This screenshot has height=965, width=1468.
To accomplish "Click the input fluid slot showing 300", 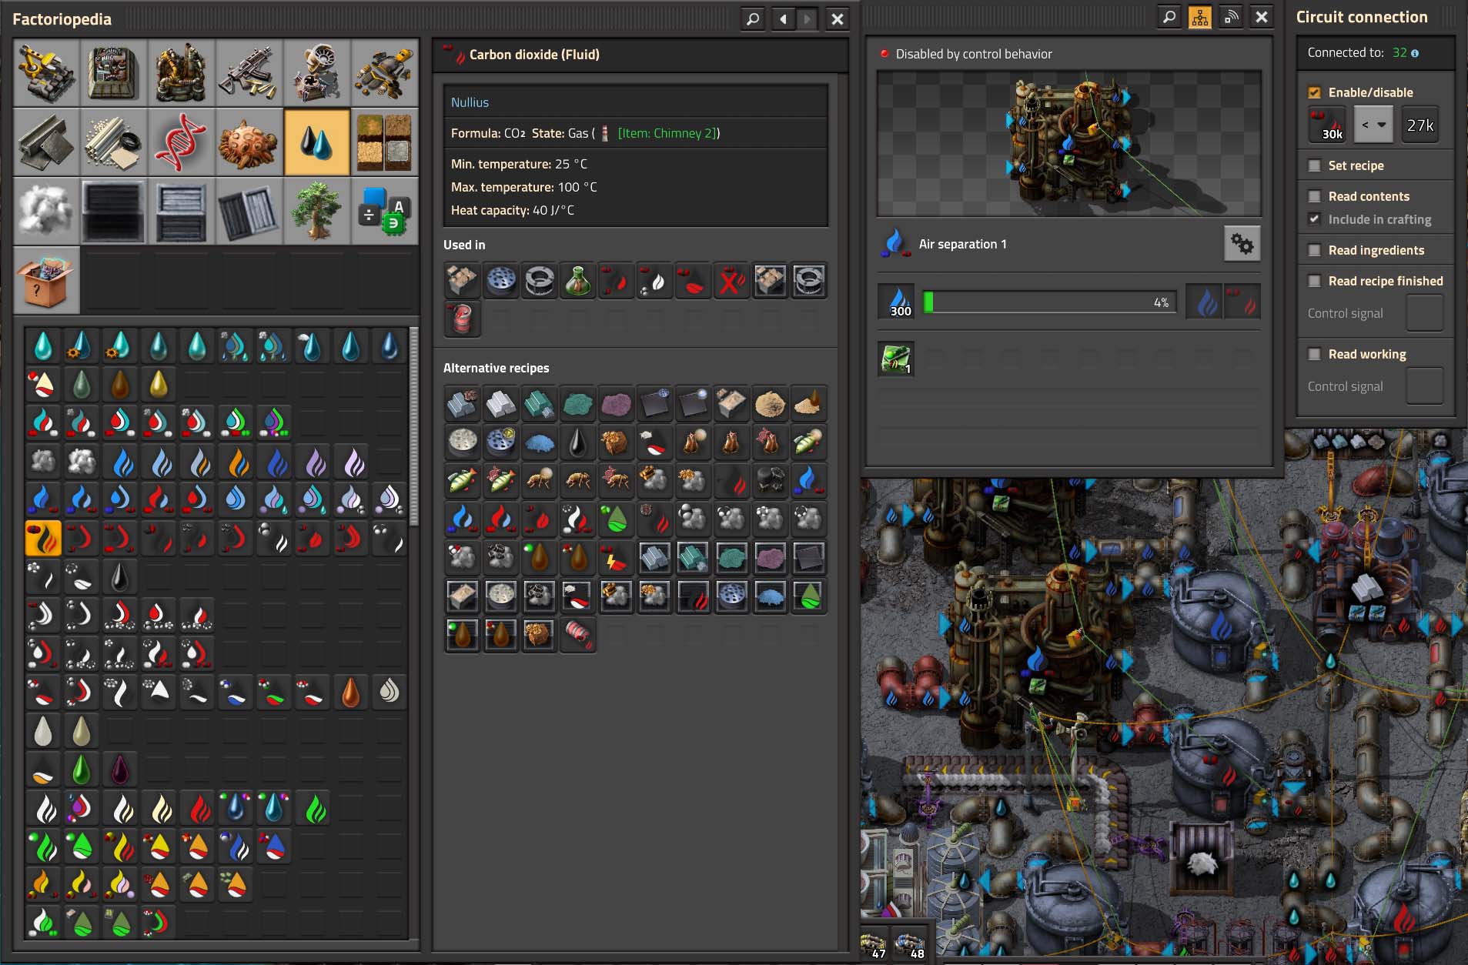I will 897,302.
